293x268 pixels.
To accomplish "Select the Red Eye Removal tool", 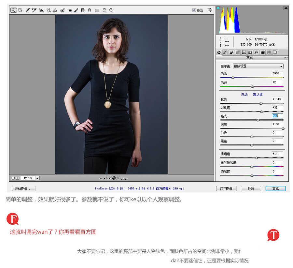I will [x=69, y=10].
